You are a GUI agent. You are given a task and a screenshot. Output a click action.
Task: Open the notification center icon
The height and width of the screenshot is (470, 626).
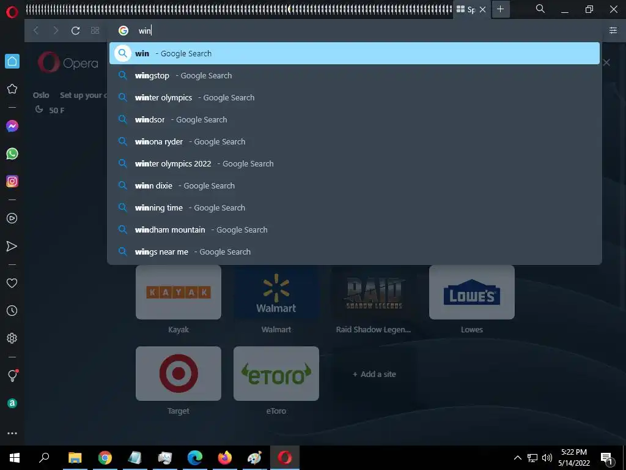click(x=607, y=458)
